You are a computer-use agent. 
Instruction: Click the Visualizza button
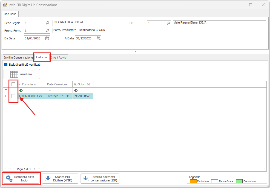[x=22, y=74]
